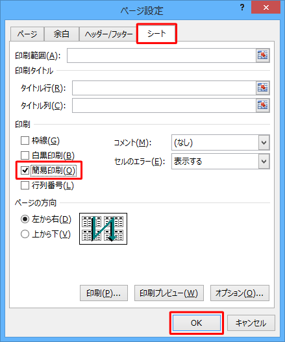Click the 印刷(P)... button

(104, 293)
